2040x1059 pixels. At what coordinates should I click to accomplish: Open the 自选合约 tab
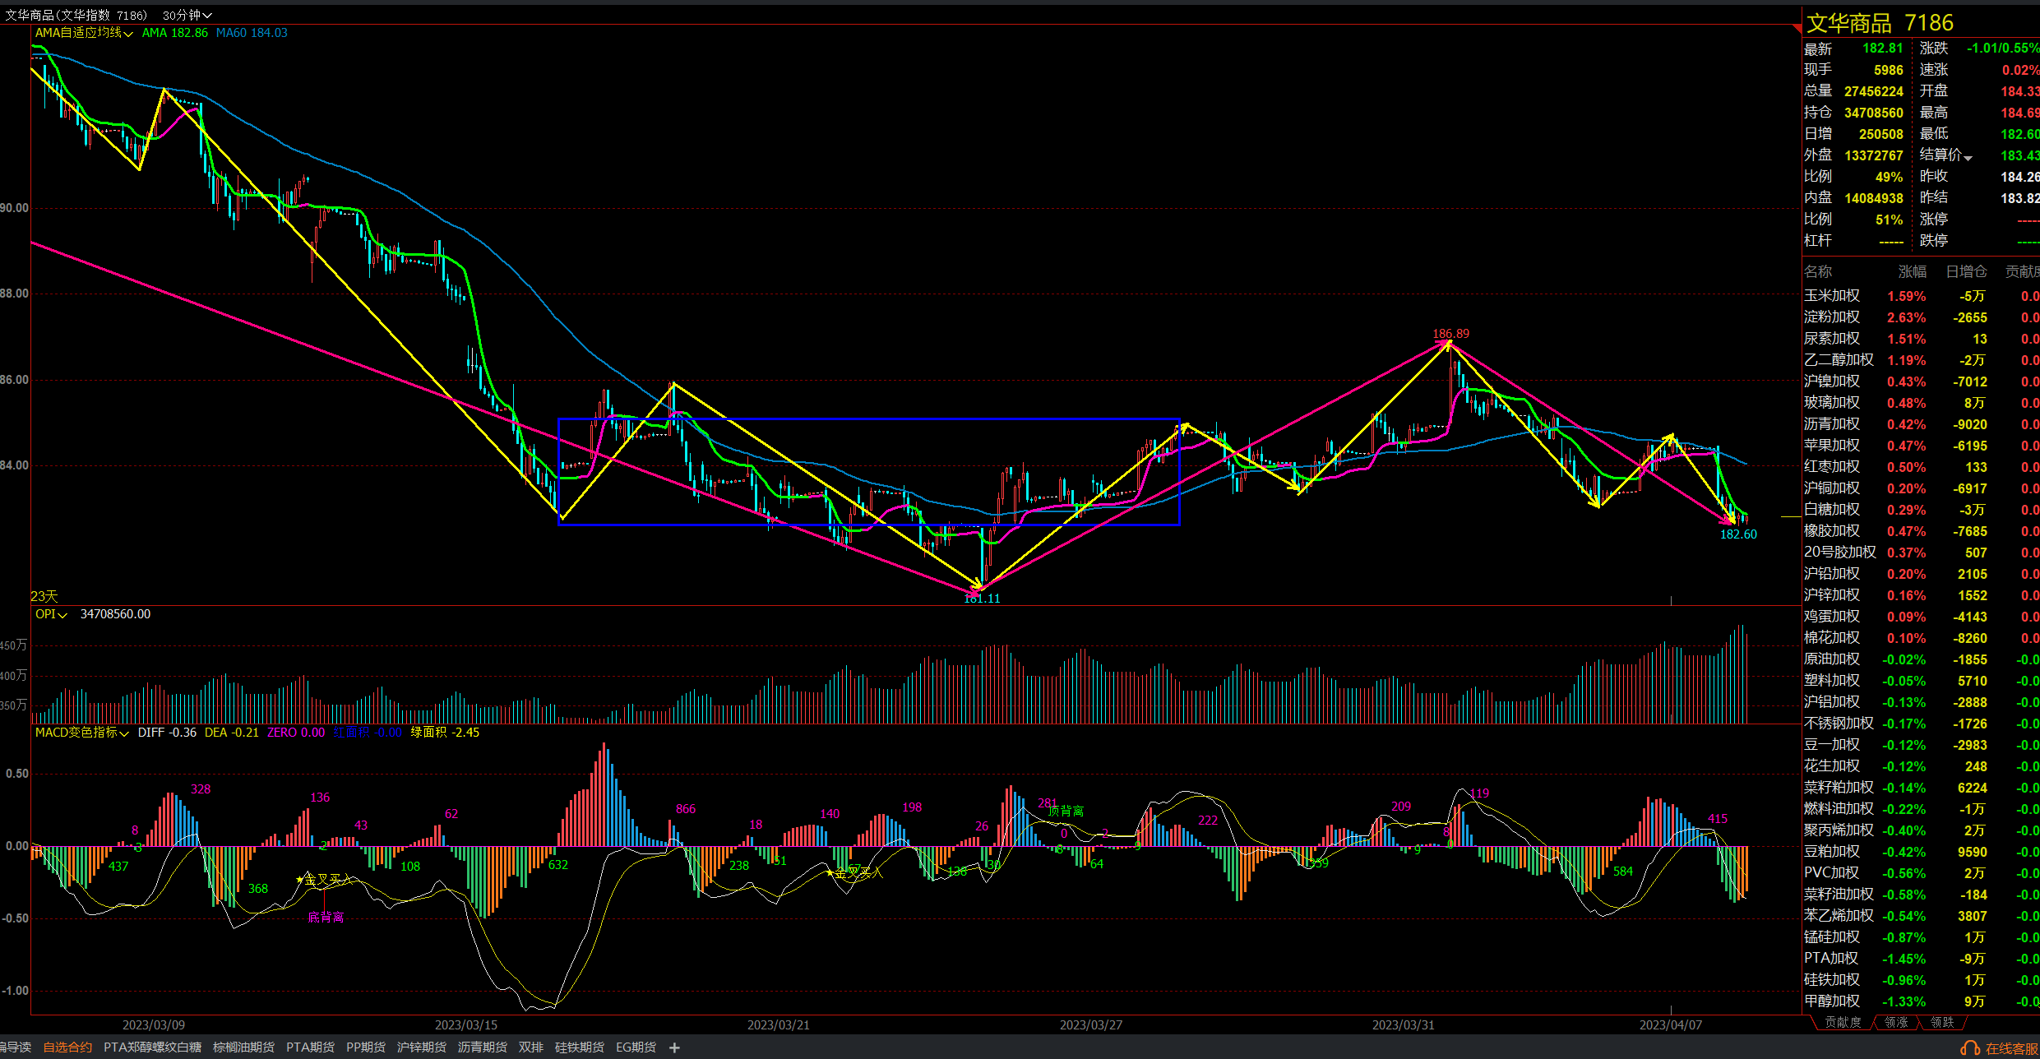(67, 1047)
